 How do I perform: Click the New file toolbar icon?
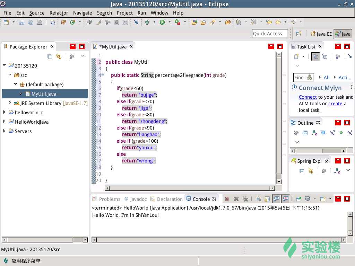(6, 22)
